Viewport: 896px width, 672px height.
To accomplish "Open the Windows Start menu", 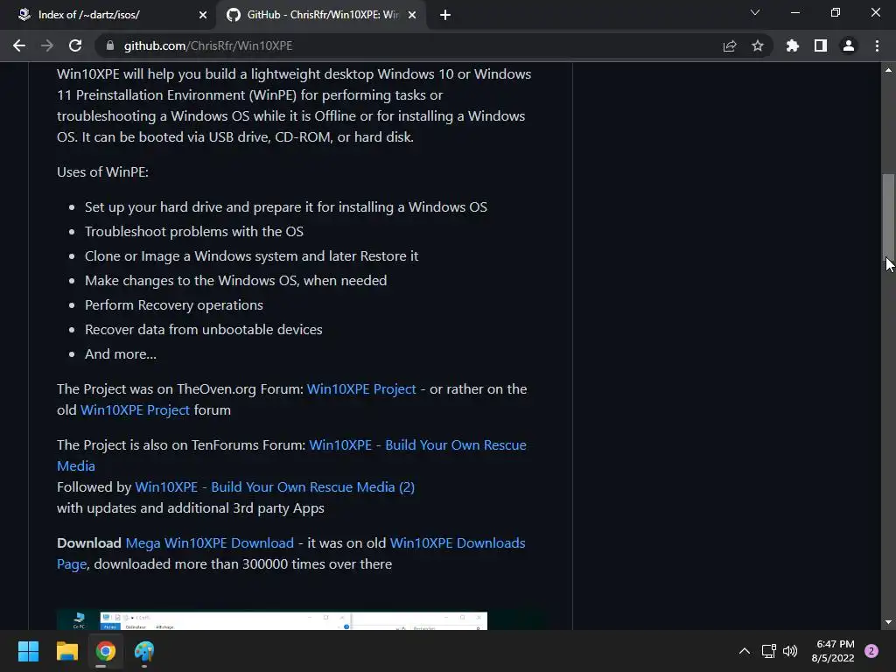I will click(x=28, y=651).
